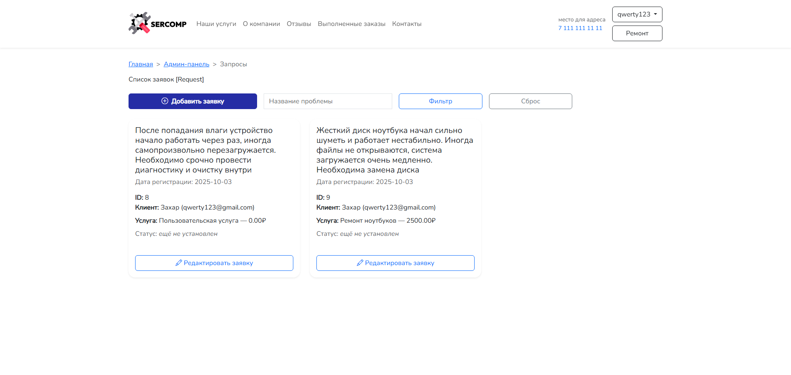Click registration date on ID 8 card
The image size is (791, 375).
pyautogui.click(x=183, y=182)
